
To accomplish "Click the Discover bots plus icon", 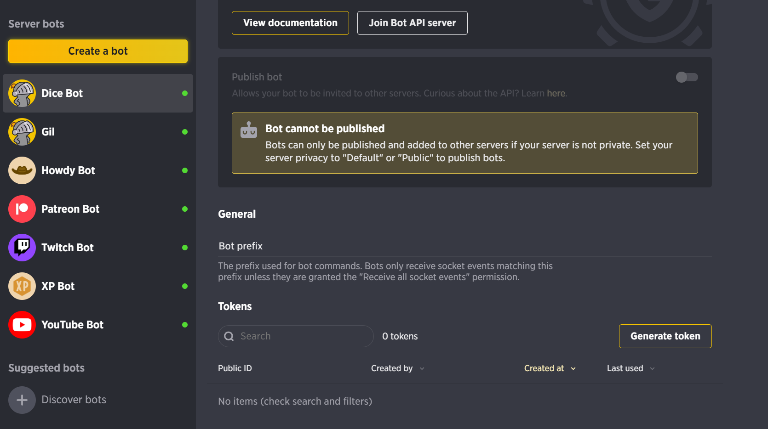I will pos(22,400).
